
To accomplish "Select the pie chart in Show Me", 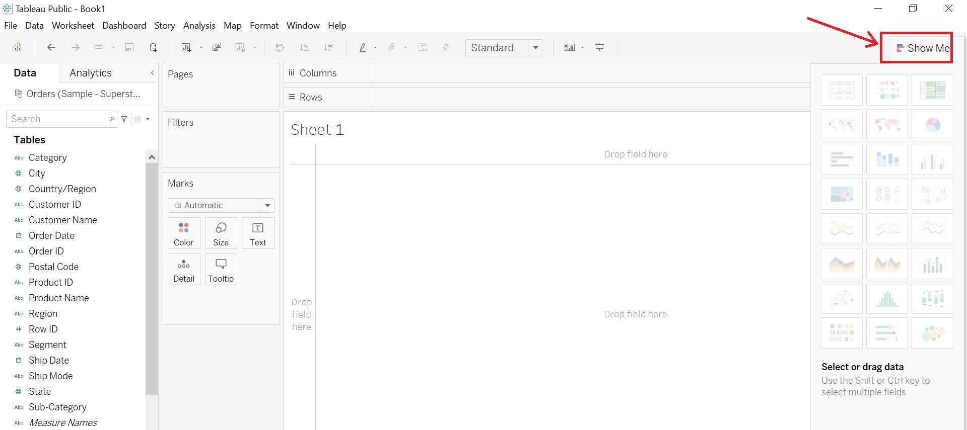I will click(932, 125).
